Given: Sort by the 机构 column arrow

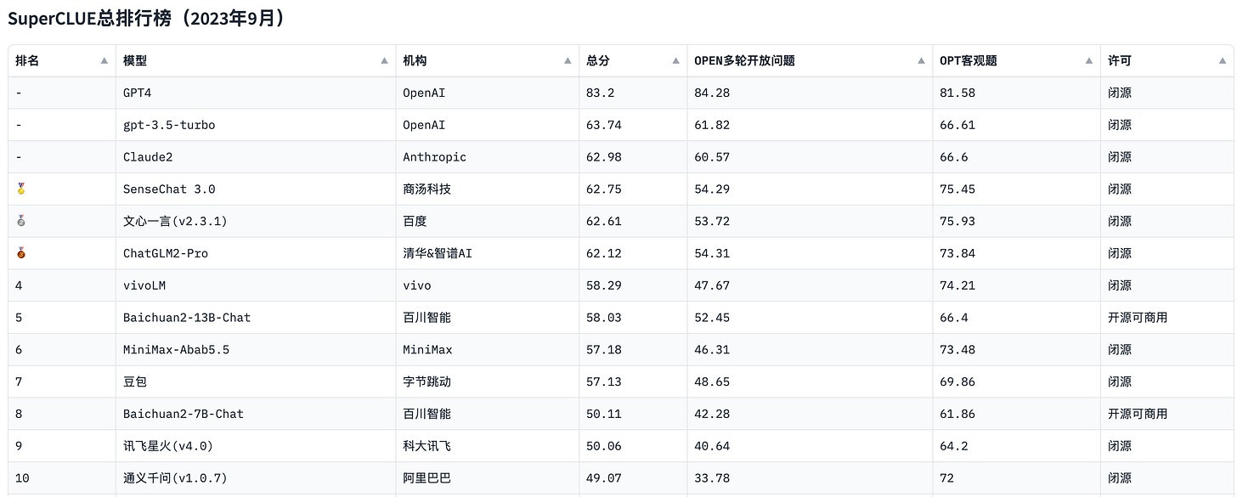Looking at the screenshot, I should (x=568, y=61).
